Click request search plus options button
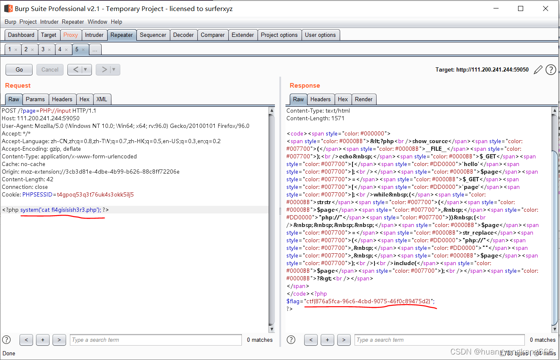Viewport: 560px width, 360px height. (x=43, y=340)
